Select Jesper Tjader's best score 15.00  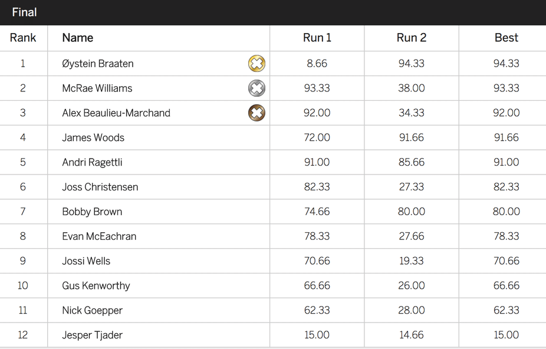506,335
